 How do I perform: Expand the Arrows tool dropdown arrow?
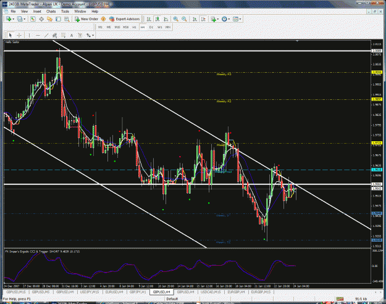click(x=93, y=35)
